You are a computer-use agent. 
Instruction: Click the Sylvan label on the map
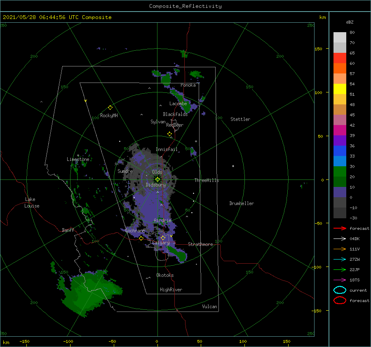158,122
